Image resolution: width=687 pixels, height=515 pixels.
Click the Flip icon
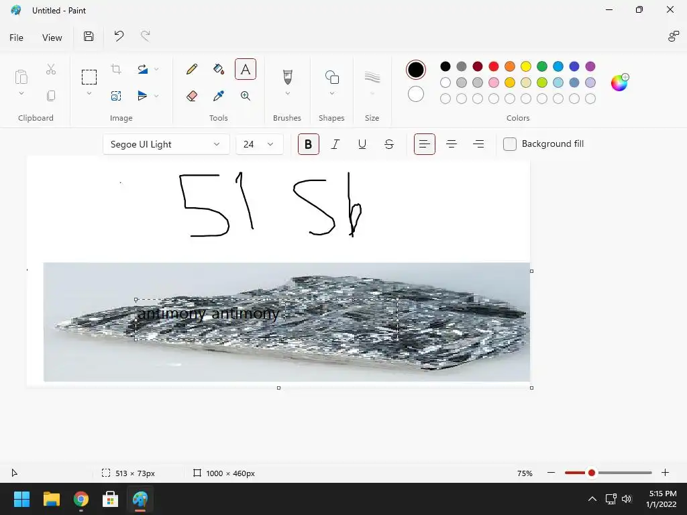tap(142, 95)
